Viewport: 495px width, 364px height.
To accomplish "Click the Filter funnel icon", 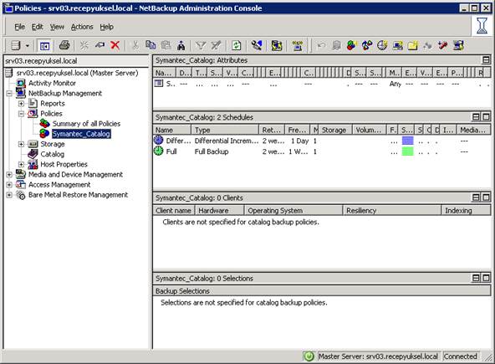I will pos(201,46).
